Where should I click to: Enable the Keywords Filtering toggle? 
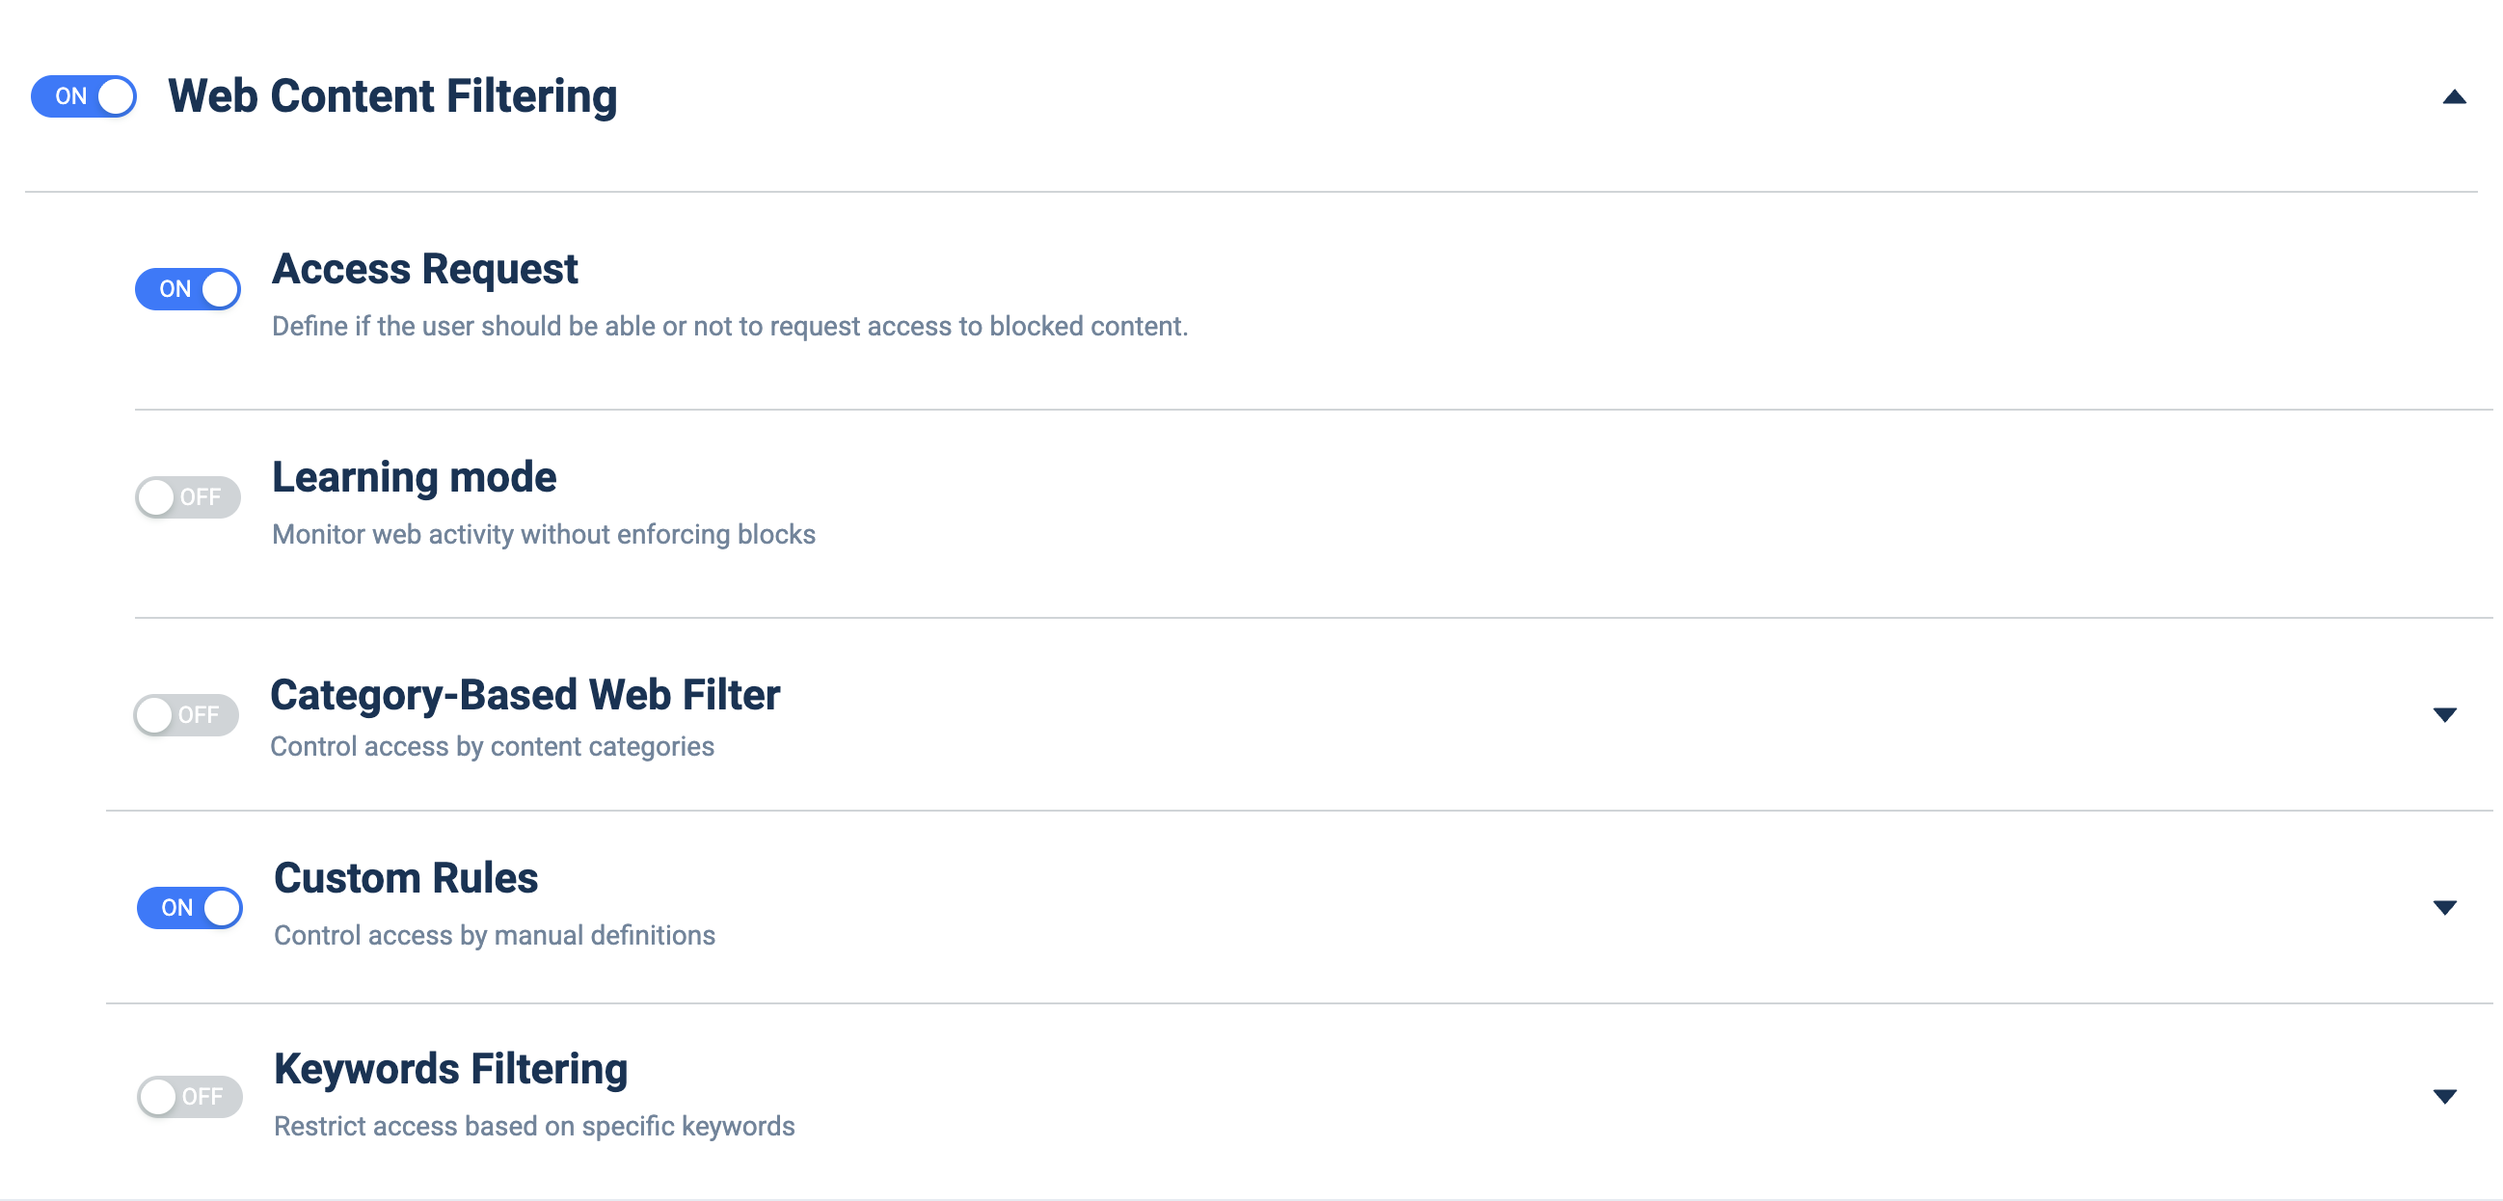[190, 1096]
